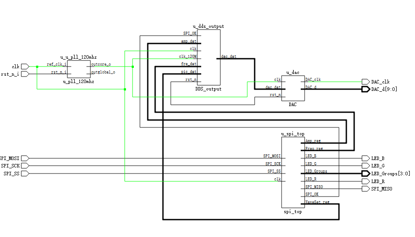
Task: Click the u_dds_output instance name label
Action: coord(208,27)
